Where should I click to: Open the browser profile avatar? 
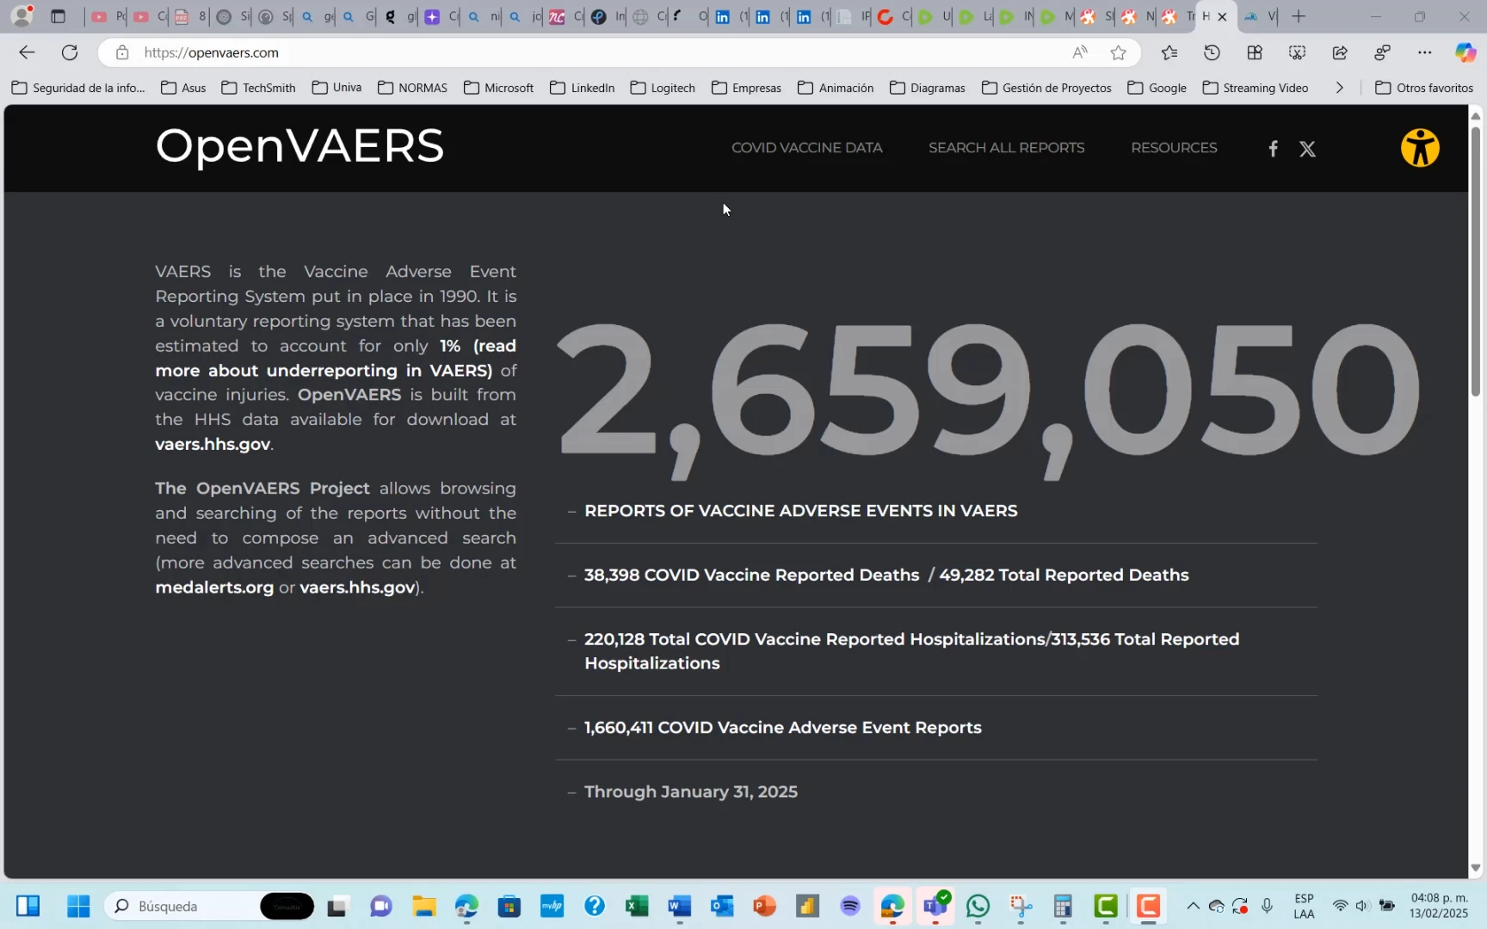tap(22, 15)
